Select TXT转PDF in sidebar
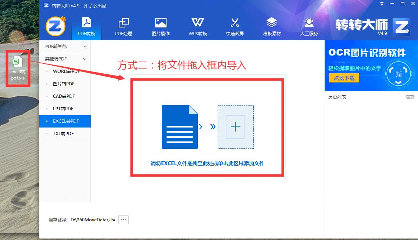This screenshot has height=240, width=418. pos(65,133)
